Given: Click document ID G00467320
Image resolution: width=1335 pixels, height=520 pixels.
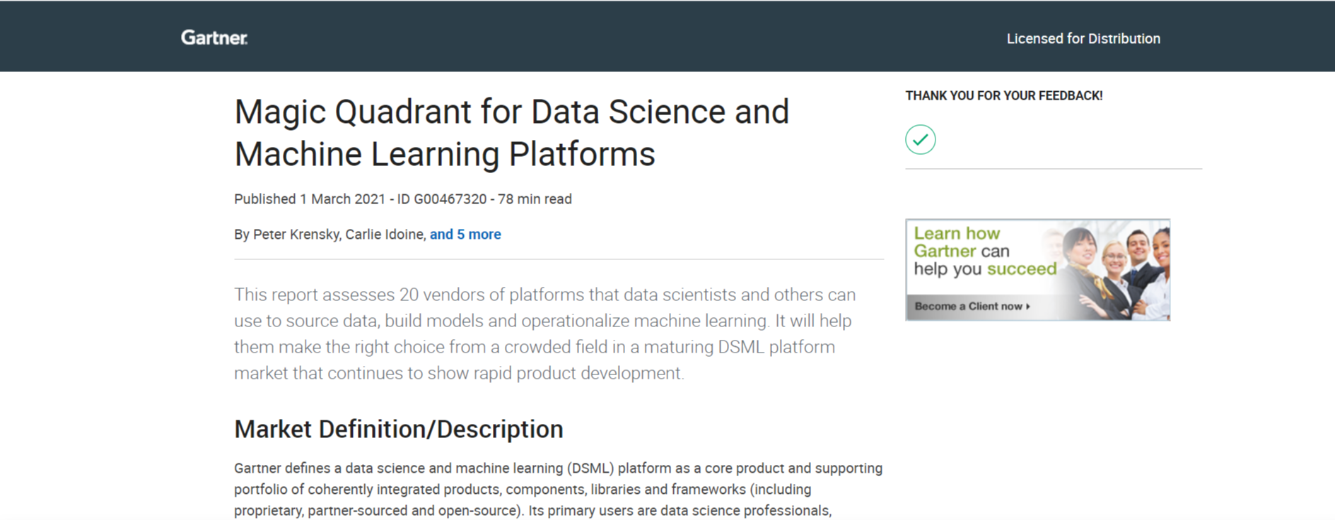Looking at the screenshot, I should [x=450, y=199].
